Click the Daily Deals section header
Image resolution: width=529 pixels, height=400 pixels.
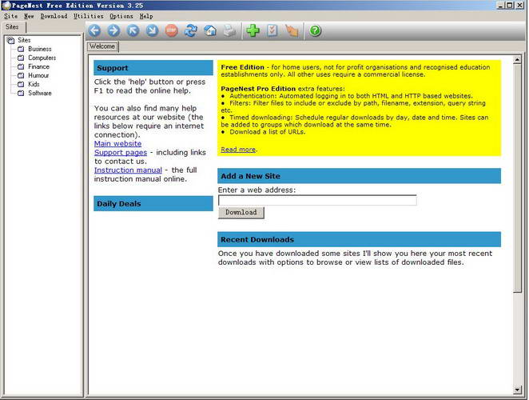(x=153, y=204)
